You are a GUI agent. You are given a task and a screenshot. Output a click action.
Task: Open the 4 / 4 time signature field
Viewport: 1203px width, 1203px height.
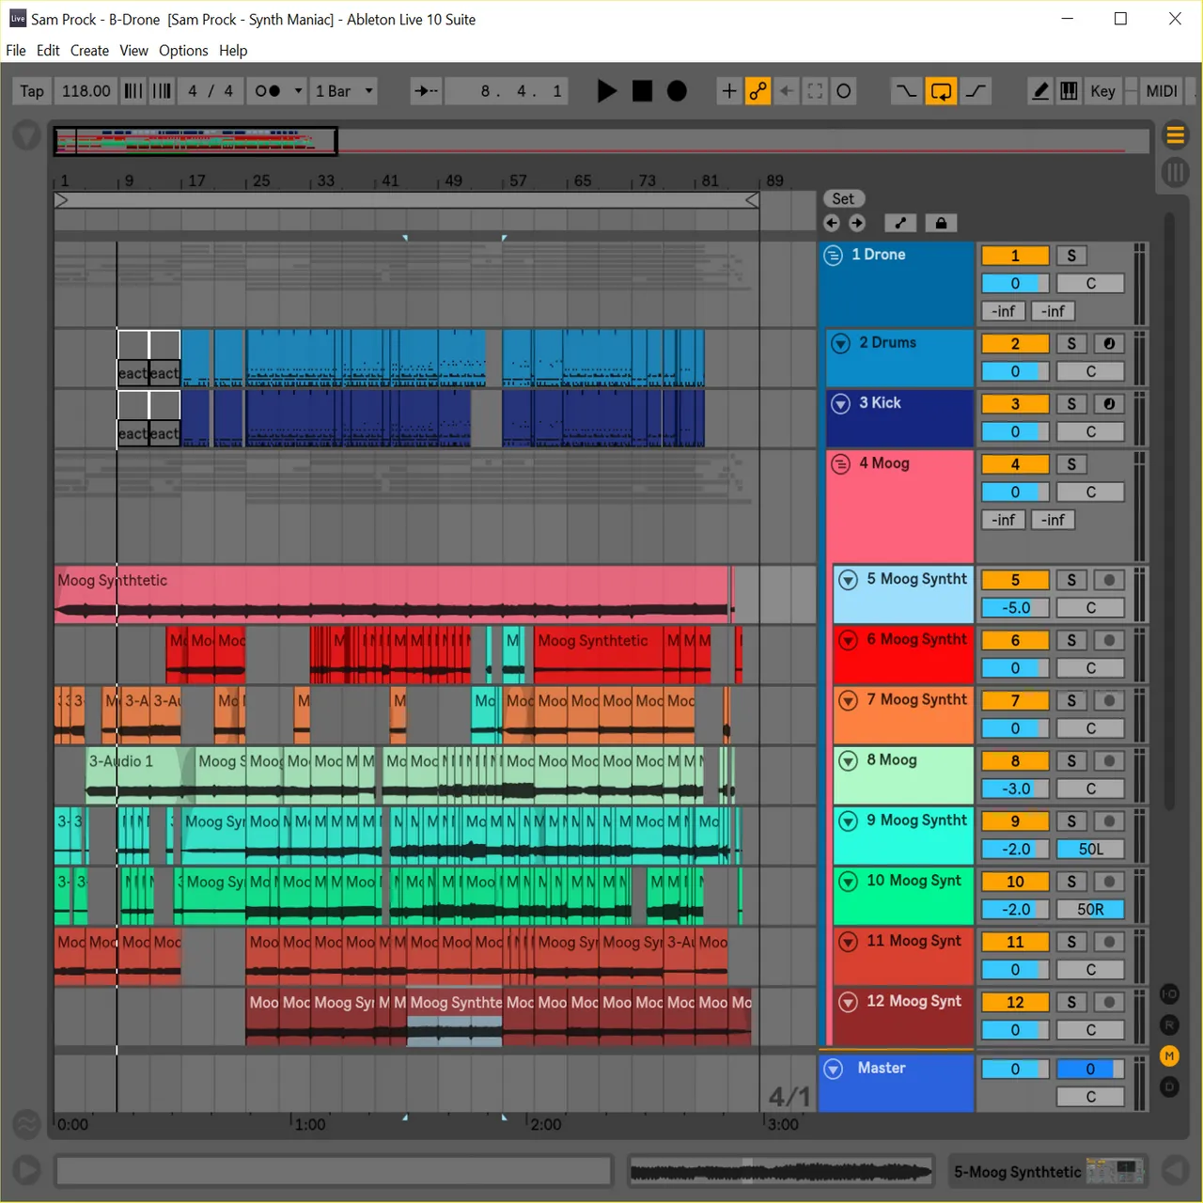point(211,91)
